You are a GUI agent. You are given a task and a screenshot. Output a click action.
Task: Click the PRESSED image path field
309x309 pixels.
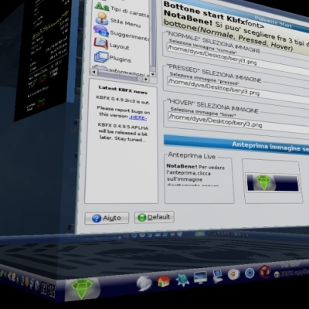(238, 90)
